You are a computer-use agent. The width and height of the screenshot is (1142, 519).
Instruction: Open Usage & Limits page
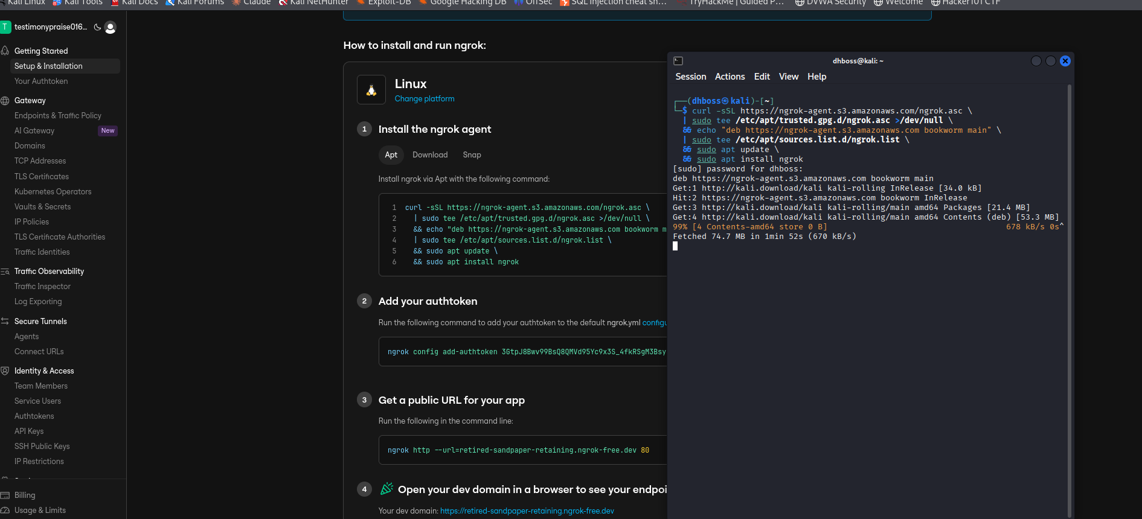click(x=40, y=511)
